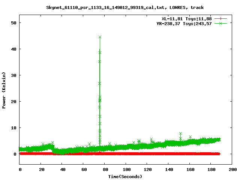The width and height of the screenshot is (240, 180).
Task: Click the x-axis tick label 100
Action: coord(126,169)
